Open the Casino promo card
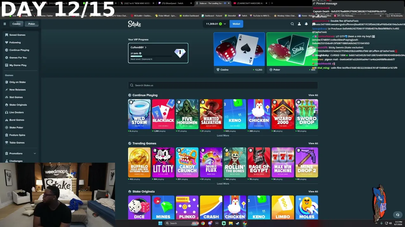The image size is (405, 227). [x=239, y=53]
